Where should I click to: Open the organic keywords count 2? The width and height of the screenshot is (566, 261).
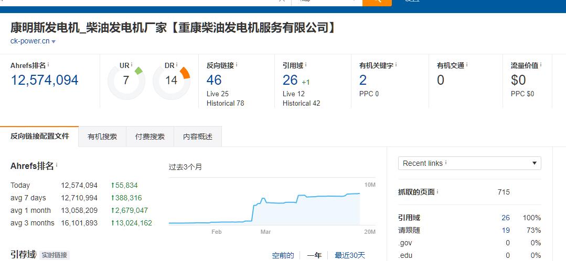363,80
